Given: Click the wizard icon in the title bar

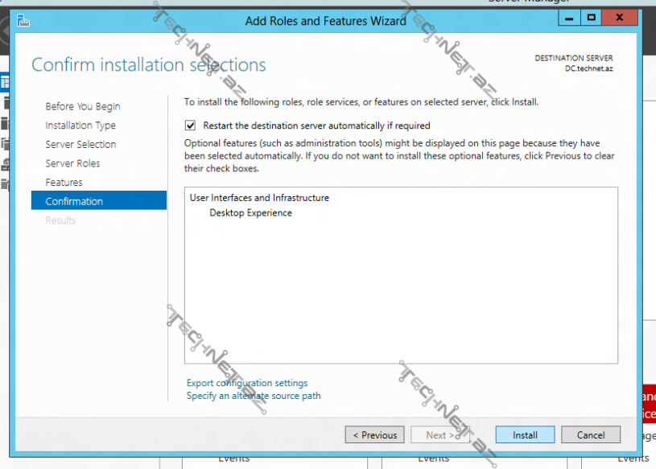Looking at the screenshot, I should [x=22, y=20].
